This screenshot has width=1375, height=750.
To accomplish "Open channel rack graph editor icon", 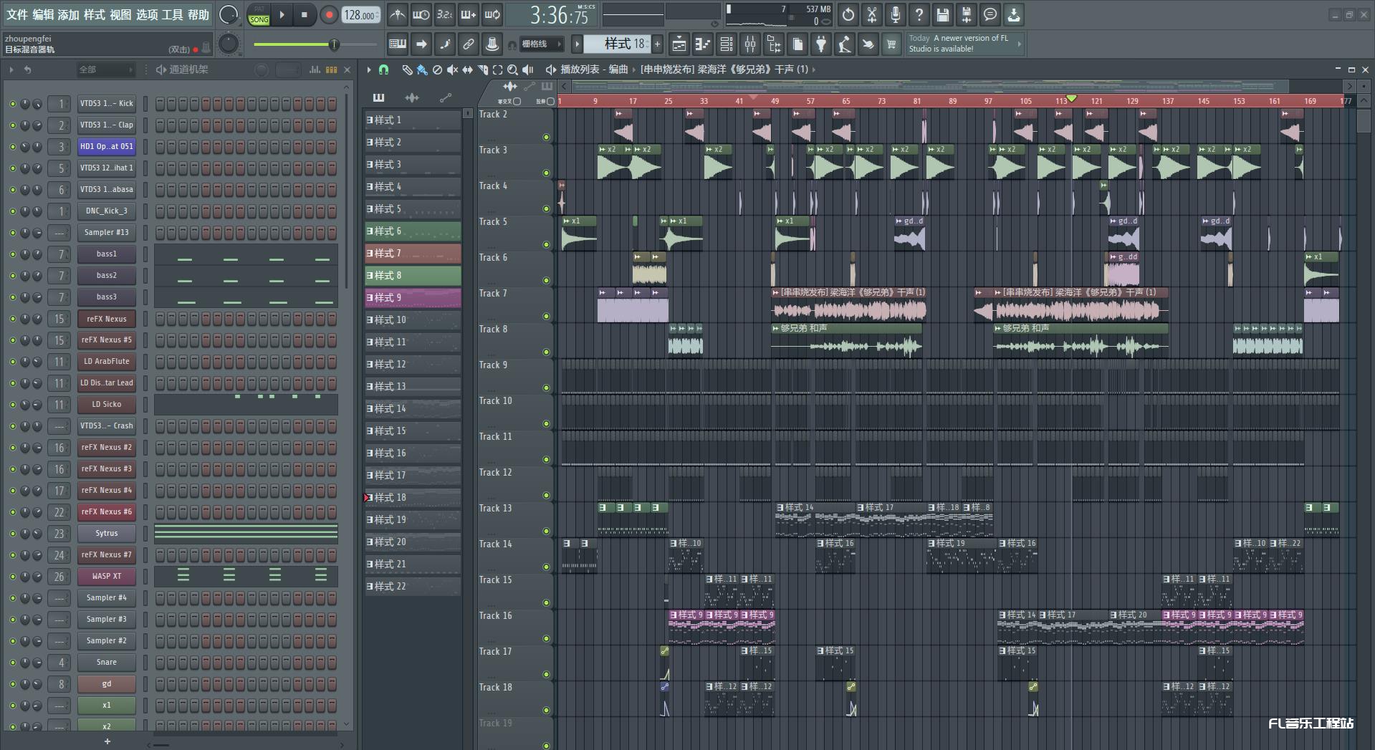I will 315,69.
